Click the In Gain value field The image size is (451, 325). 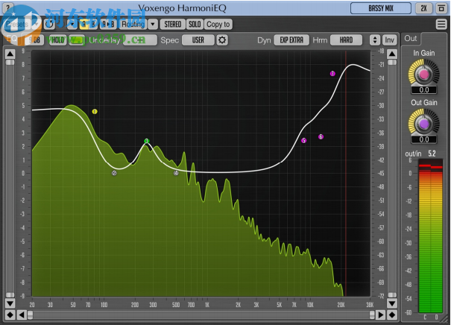(423, 89)
